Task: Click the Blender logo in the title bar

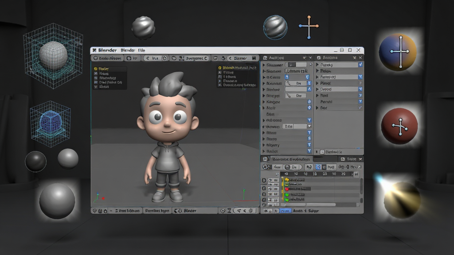Action: 94,50
